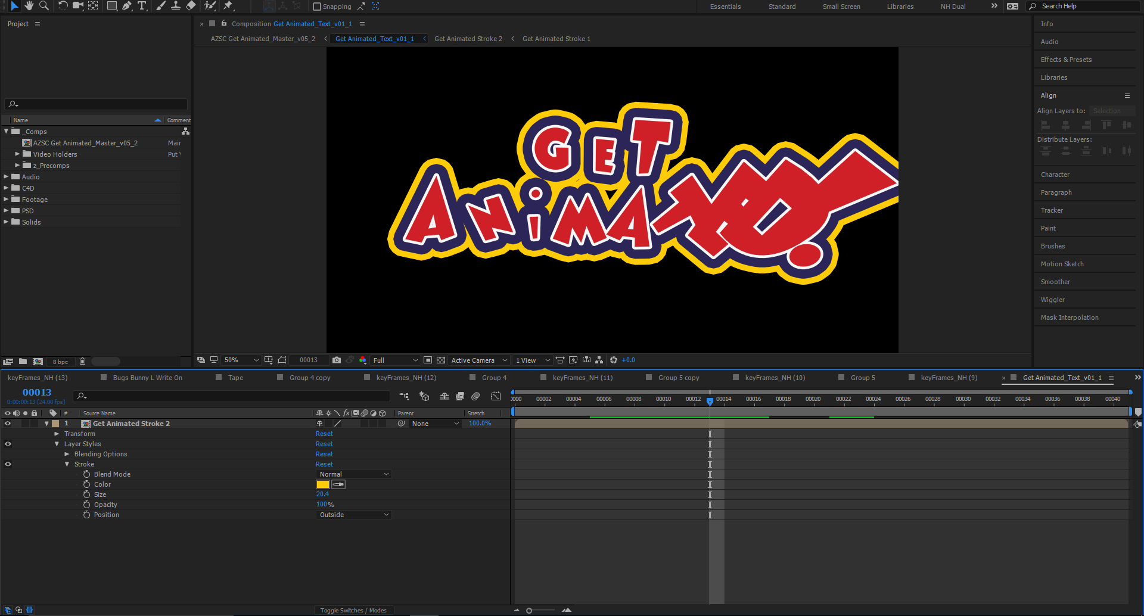This screenshot has width=1144, height=616.
Task: Open the Get Animated Stroke 1 breadcrumb
Action: [x=557, y=39]
